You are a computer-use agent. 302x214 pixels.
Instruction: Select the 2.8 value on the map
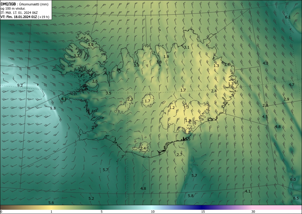coord(265,105)
